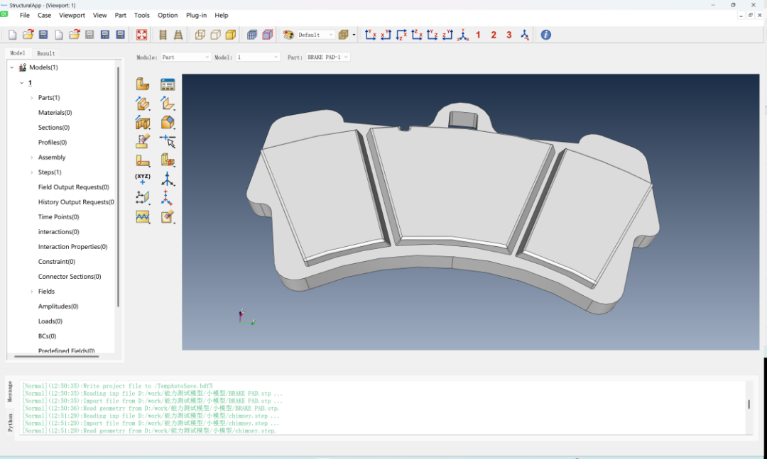This screenshot has height=459, width=767.
Task: Click the blue meshed cube icon
Action: (x=252, y=35)
